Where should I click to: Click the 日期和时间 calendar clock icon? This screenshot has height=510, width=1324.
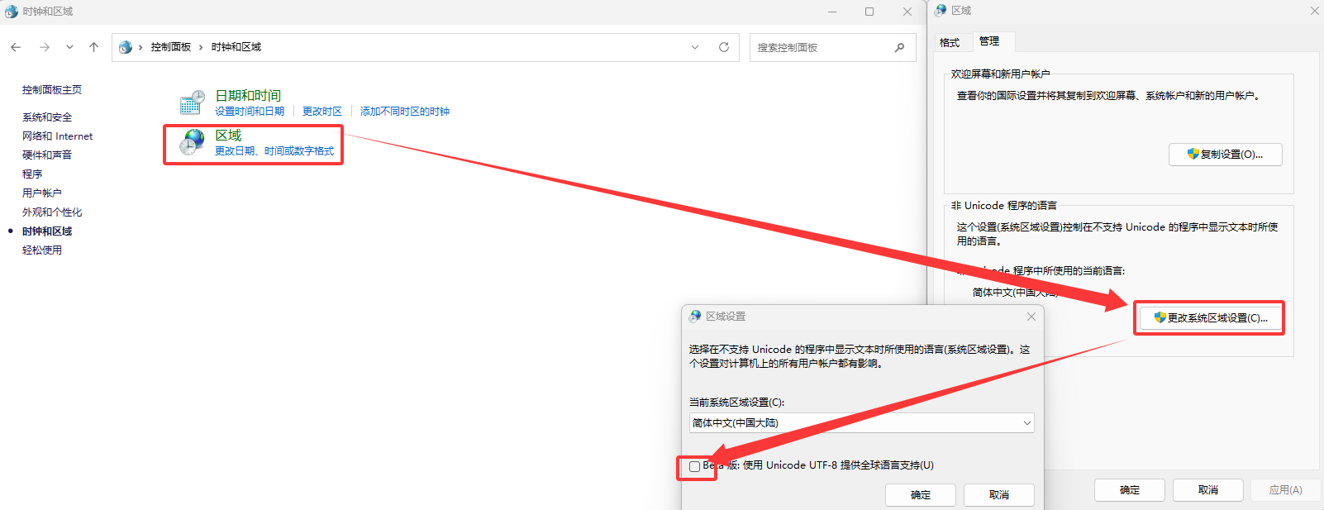pyautogui.click(x=192, y=102)
